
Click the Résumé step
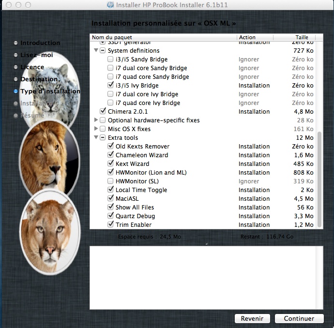click(x=32, y=115)
